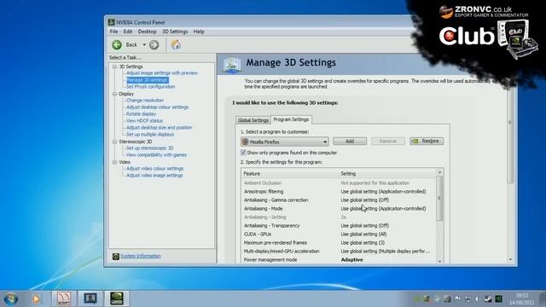Collapse the 3D Settings tree node
The height and width of the screenshot is (307, 546).
point(114,67)
